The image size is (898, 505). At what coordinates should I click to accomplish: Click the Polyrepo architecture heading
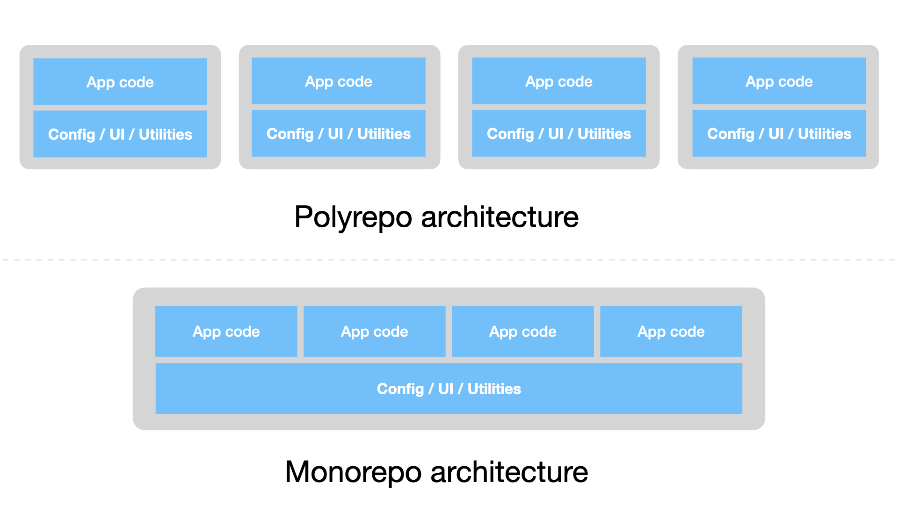[x=436, y=217]
